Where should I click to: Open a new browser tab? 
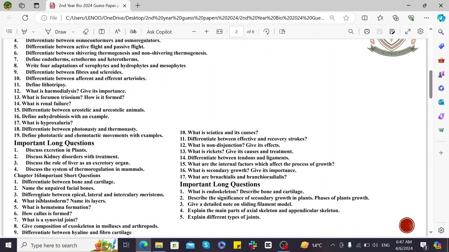point(138,6)
